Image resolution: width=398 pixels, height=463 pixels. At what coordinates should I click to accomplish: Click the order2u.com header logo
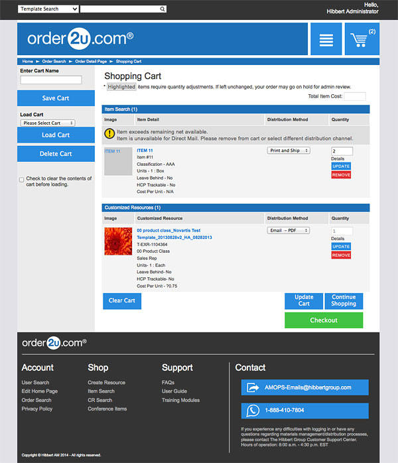(80, 39)
